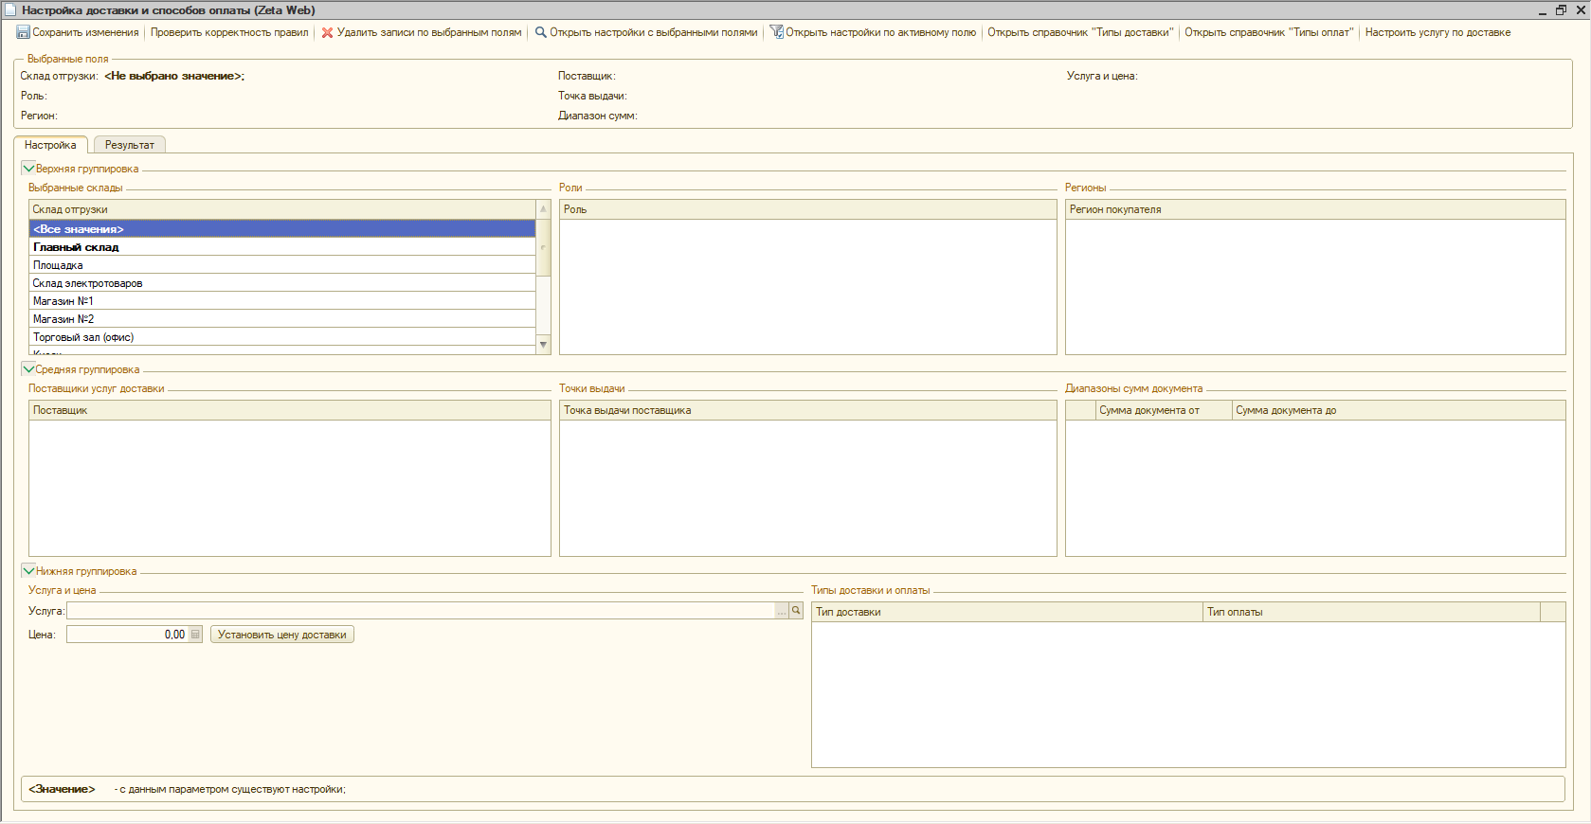Select the Торговый зал (офис) row
Image resolution: width=1591 pixels, height=824 pixels.
pos(282,337)
